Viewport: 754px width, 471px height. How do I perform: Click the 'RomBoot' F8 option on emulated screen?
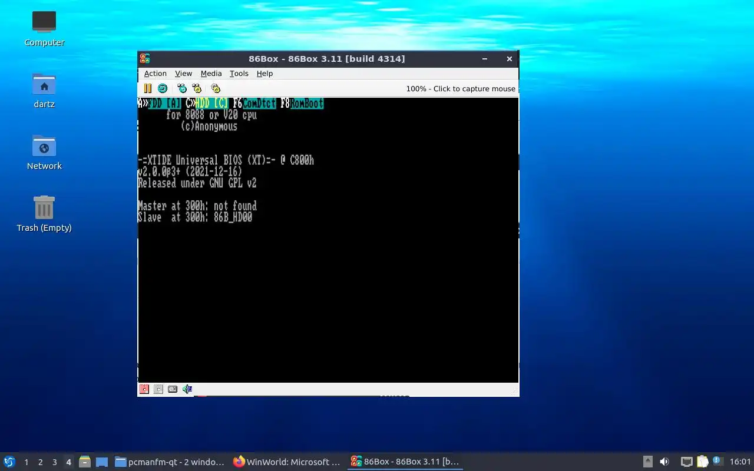click(307, 104)
